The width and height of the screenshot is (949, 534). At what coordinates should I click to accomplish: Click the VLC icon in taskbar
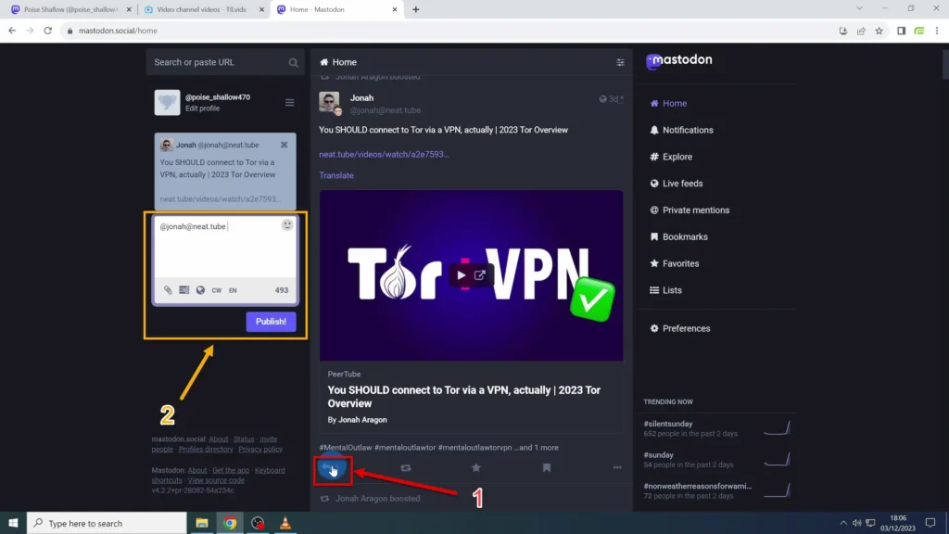tap(285, 523)
